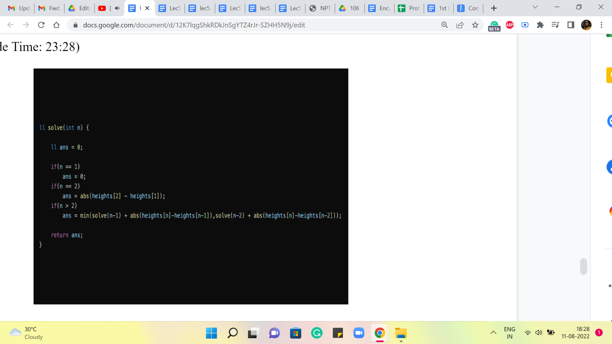The width and height of the screenshot is (612, 344).
Task: Open the Adblock Plus extension
Action: tap(510, 25)
